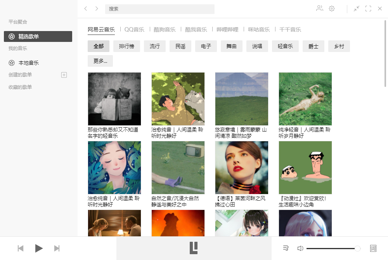Click in the 搜索 search field
This screenshot has width=388, height=260.
click(159, 9)
